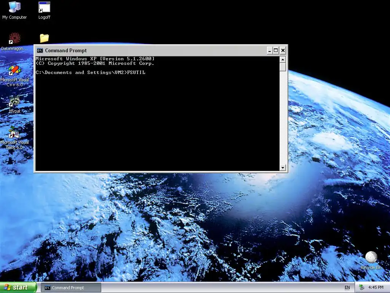Click the network tray icon near the clock
Screen dimensions: 390x293
click(362, 288)
